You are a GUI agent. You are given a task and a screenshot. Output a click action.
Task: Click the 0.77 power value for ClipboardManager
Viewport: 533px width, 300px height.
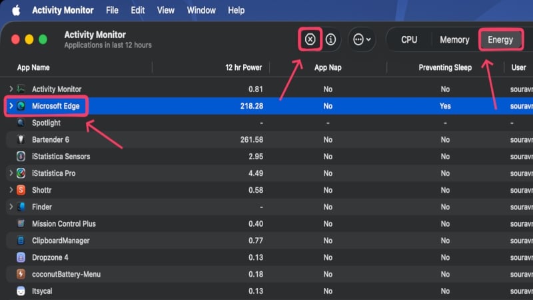(x=256, y=241)
